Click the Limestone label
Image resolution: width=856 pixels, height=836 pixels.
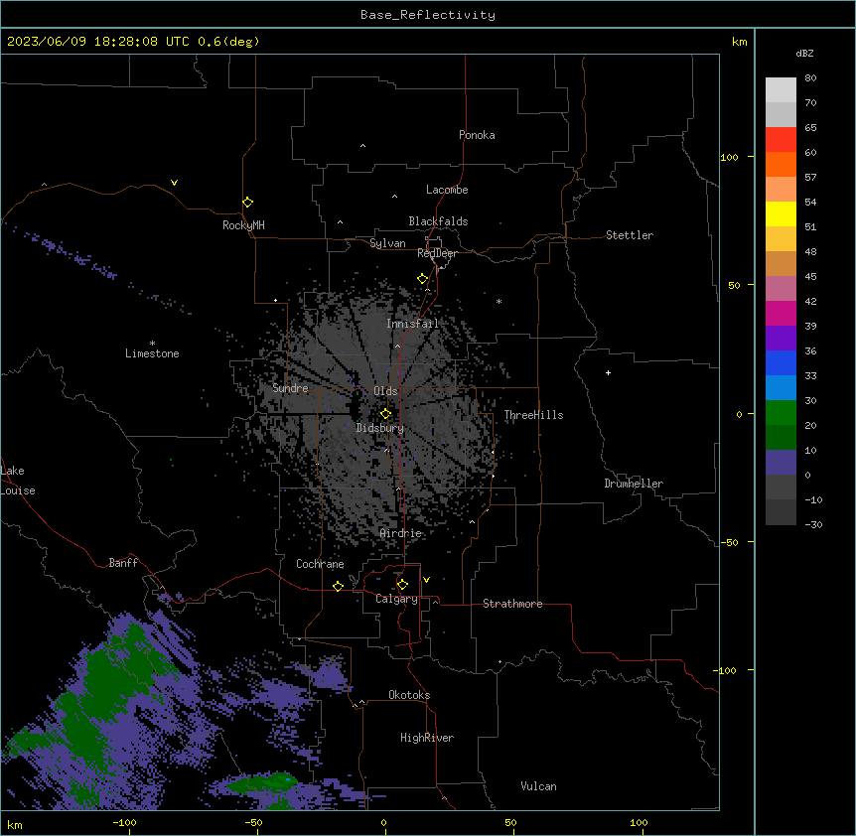[x=152, y=353]
